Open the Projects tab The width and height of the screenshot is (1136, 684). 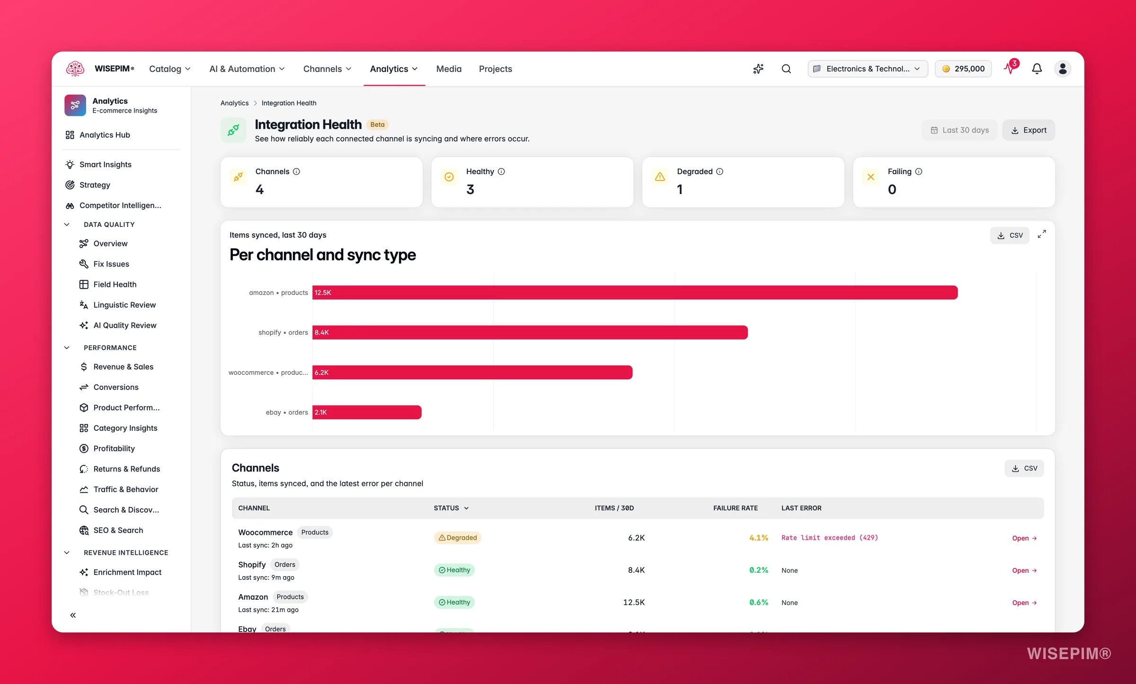pos(496,69)
